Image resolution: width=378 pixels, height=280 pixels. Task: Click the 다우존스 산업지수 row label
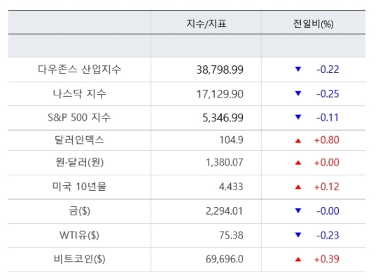[x=79, y=69]
